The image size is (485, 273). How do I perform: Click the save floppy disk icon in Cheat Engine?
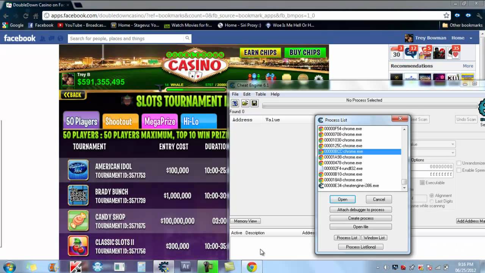[254, 103]
